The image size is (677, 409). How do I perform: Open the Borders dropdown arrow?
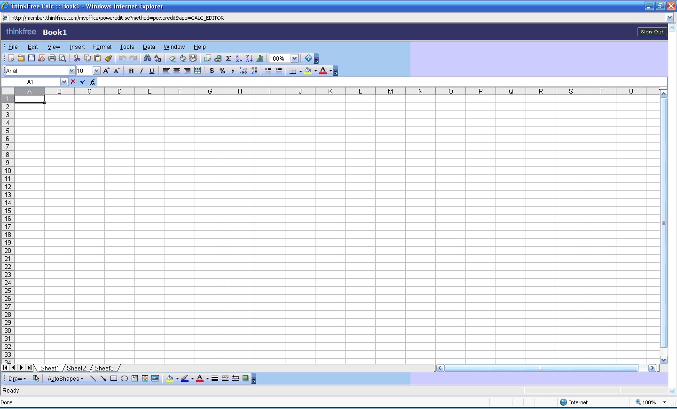[x=300, y=71]
